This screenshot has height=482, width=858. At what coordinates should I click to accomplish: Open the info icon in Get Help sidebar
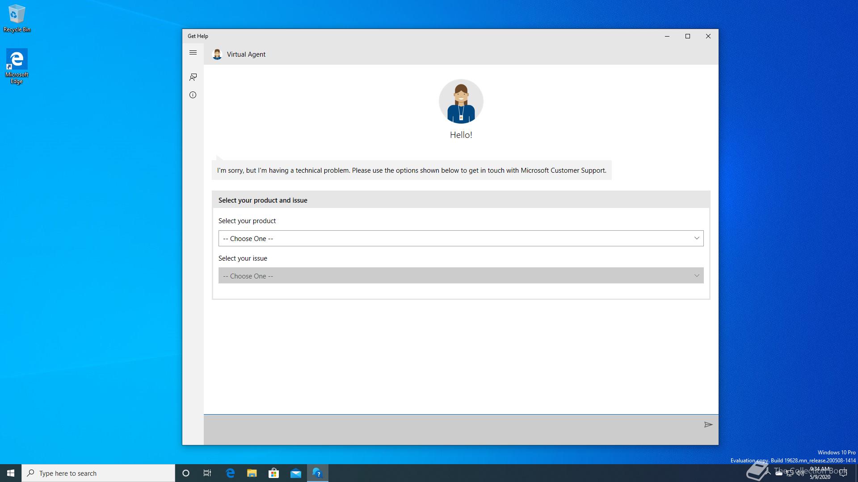[193, 95]
